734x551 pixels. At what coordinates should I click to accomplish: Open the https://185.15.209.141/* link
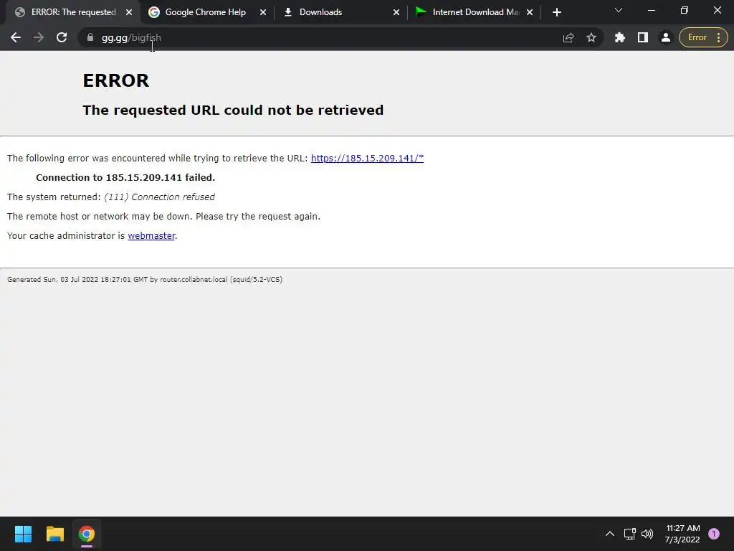(367, 159)
